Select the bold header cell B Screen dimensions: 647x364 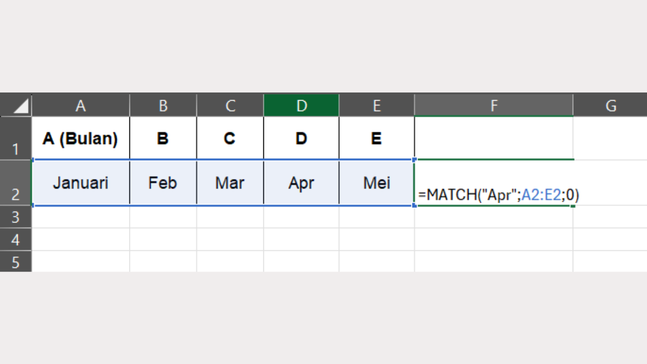coord(163,139)
